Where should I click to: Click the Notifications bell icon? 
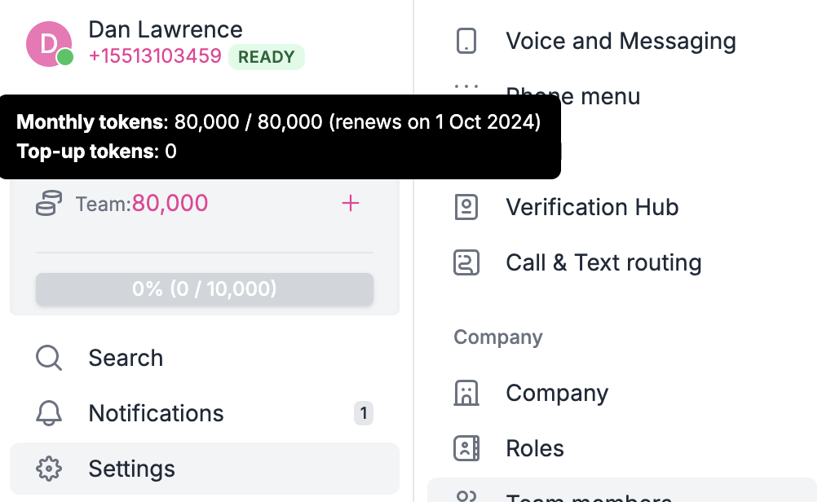pos(49,413)
